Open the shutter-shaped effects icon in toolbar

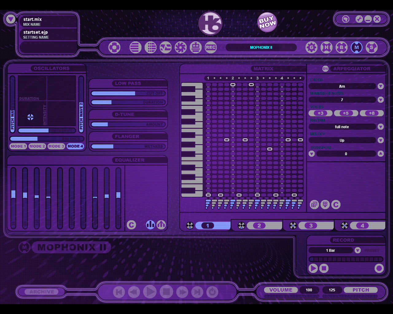181,48
